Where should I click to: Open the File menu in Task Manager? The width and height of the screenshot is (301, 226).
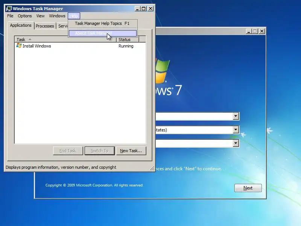click(x=10, y=16)
